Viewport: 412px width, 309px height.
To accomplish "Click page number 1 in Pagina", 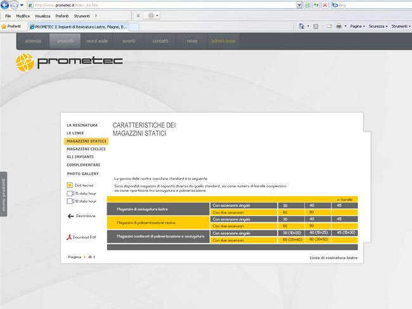I will (84, 257).
